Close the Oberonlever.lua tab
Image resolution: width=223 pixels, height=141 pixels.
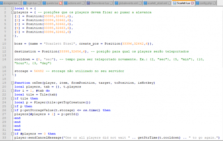111,3
